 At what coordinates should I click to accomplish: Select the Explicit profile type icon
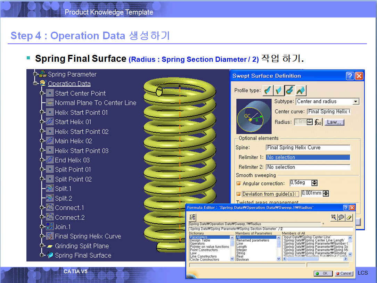[268, 90]
